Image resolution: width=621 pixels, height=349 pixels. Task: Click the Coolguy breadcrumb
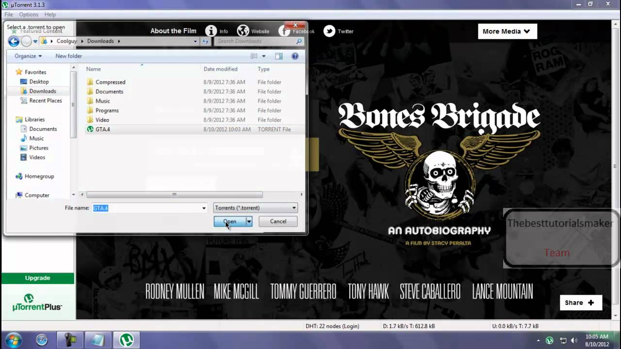[66, 41]
